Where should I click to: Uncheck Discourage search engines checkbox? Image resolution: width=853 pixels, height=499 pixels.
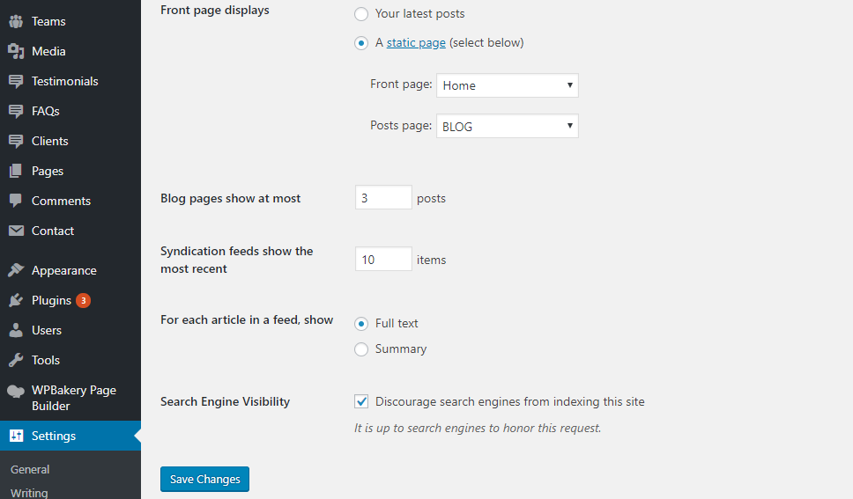click(x=361, y=401)
